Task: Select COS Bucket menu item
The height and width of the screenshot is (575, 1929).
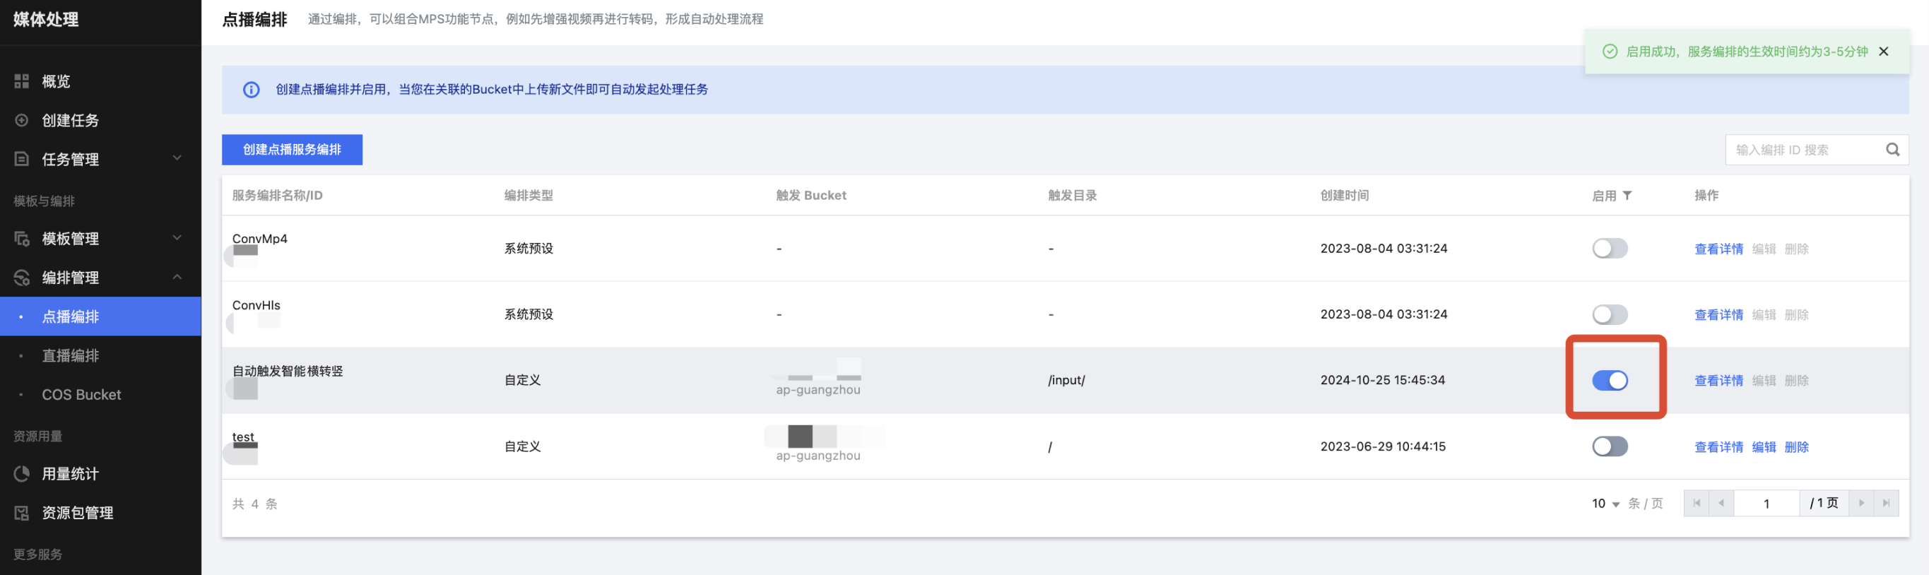Action: pos(81,395)
